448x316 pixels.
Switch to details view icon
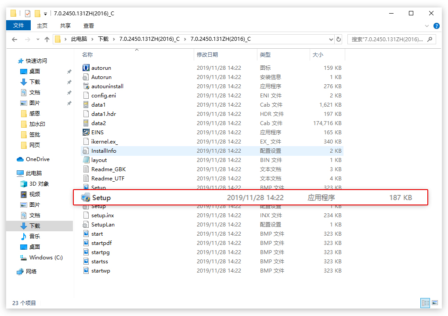coord(425,302)
